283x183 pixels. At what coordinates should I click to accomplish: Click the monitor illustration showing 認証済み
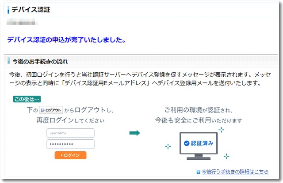[x=199, y=146]
